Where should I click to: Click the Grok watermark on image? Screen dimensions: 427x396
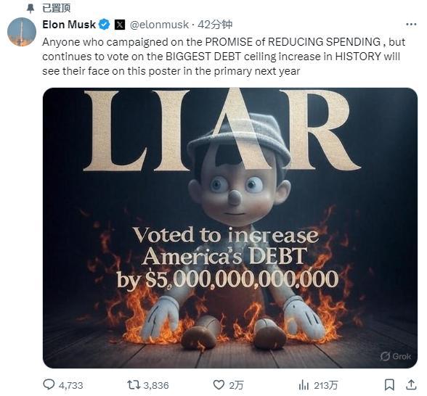tap(396, 356)
